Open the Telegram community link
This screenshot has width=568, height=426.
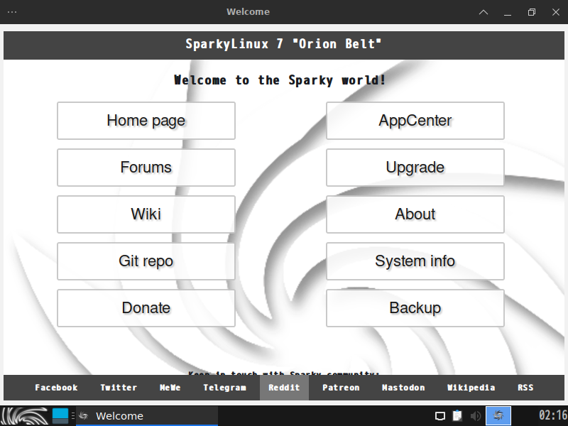coord(224,388)
